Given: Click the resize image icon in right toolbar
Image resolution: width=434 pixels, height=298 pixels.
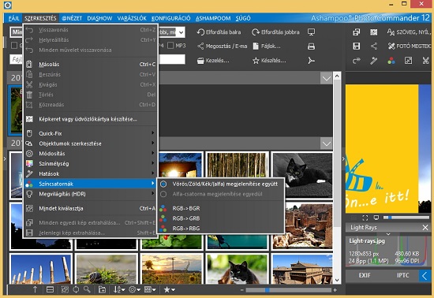Looking at the screenshot, I should pos(408,61).
